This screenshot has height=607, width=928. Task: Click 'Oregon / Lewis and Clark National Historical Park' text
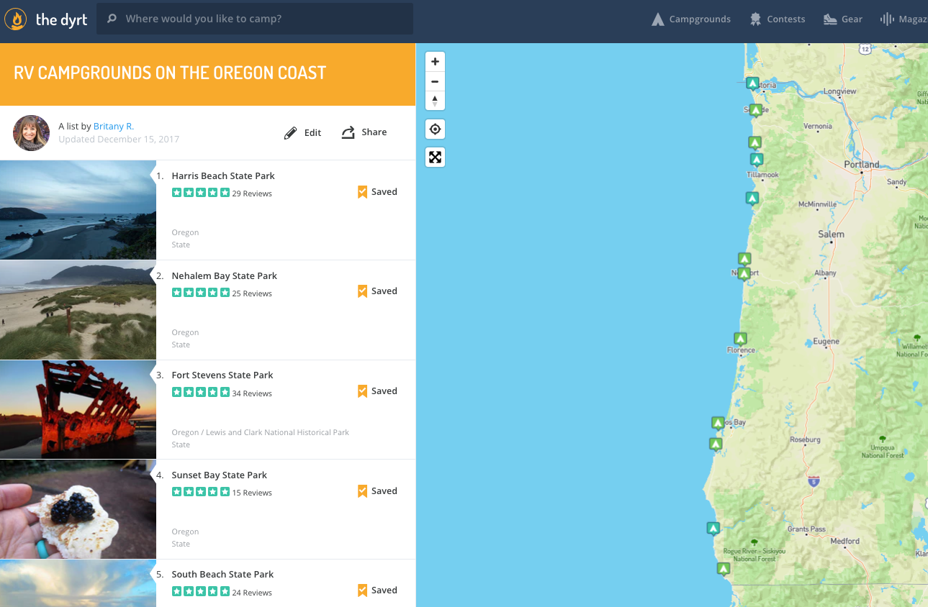click(260, 432)
